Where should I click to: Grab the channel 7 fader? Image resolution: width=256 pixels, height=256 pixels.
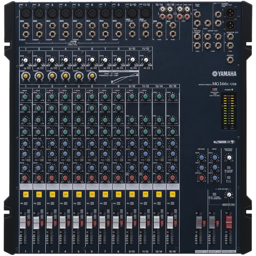click(x=102, y=222)
